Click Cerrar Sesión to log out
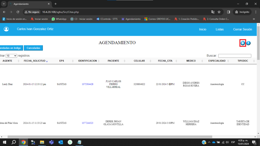 pyautogui.click(x=242, y=29)
